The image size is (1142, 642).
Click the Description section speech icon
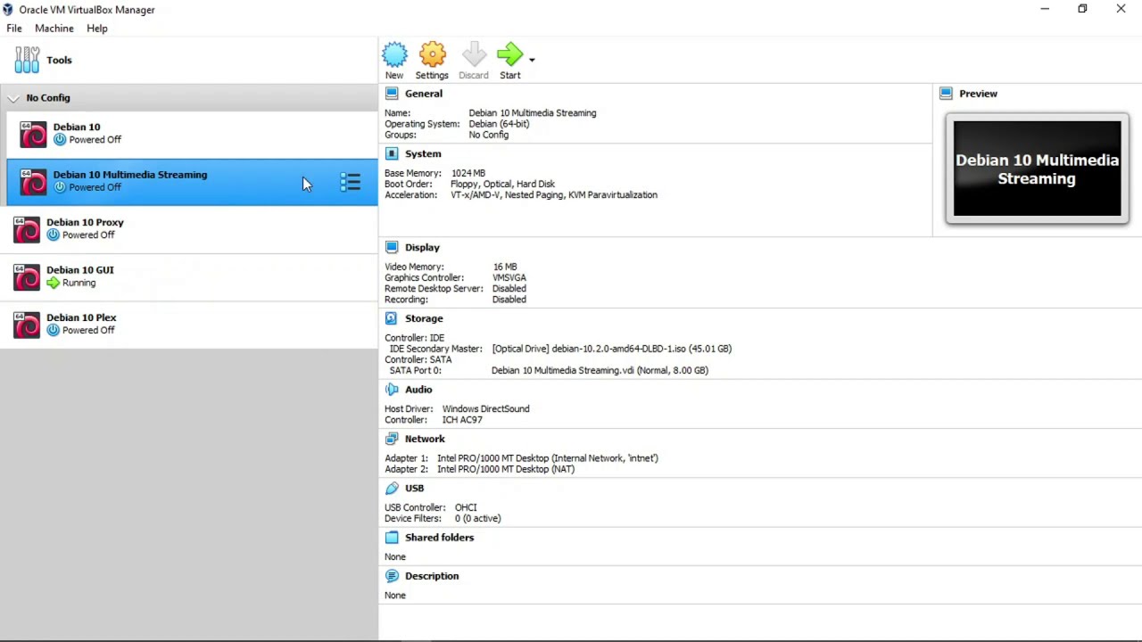pos(392,576)
